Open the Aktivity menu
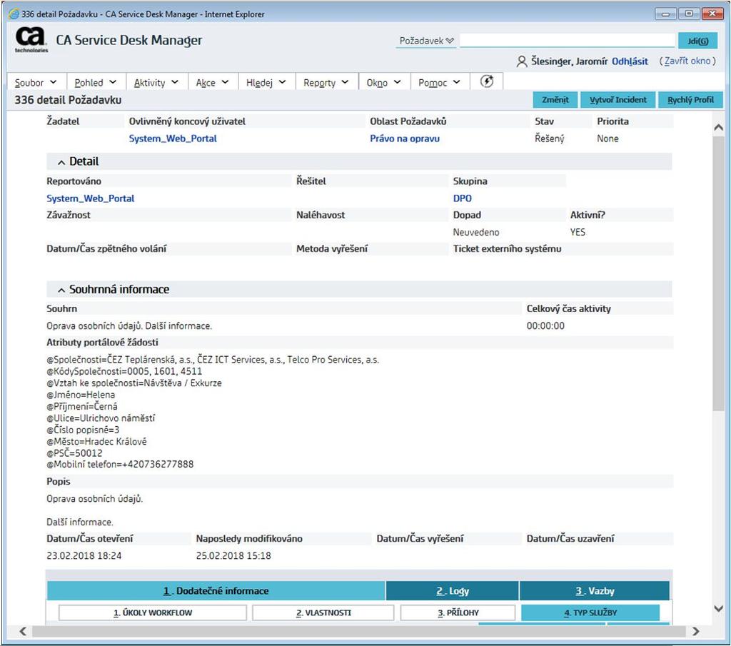The height and width of the screenshot is (646, 731). click(x=156, y=83)
